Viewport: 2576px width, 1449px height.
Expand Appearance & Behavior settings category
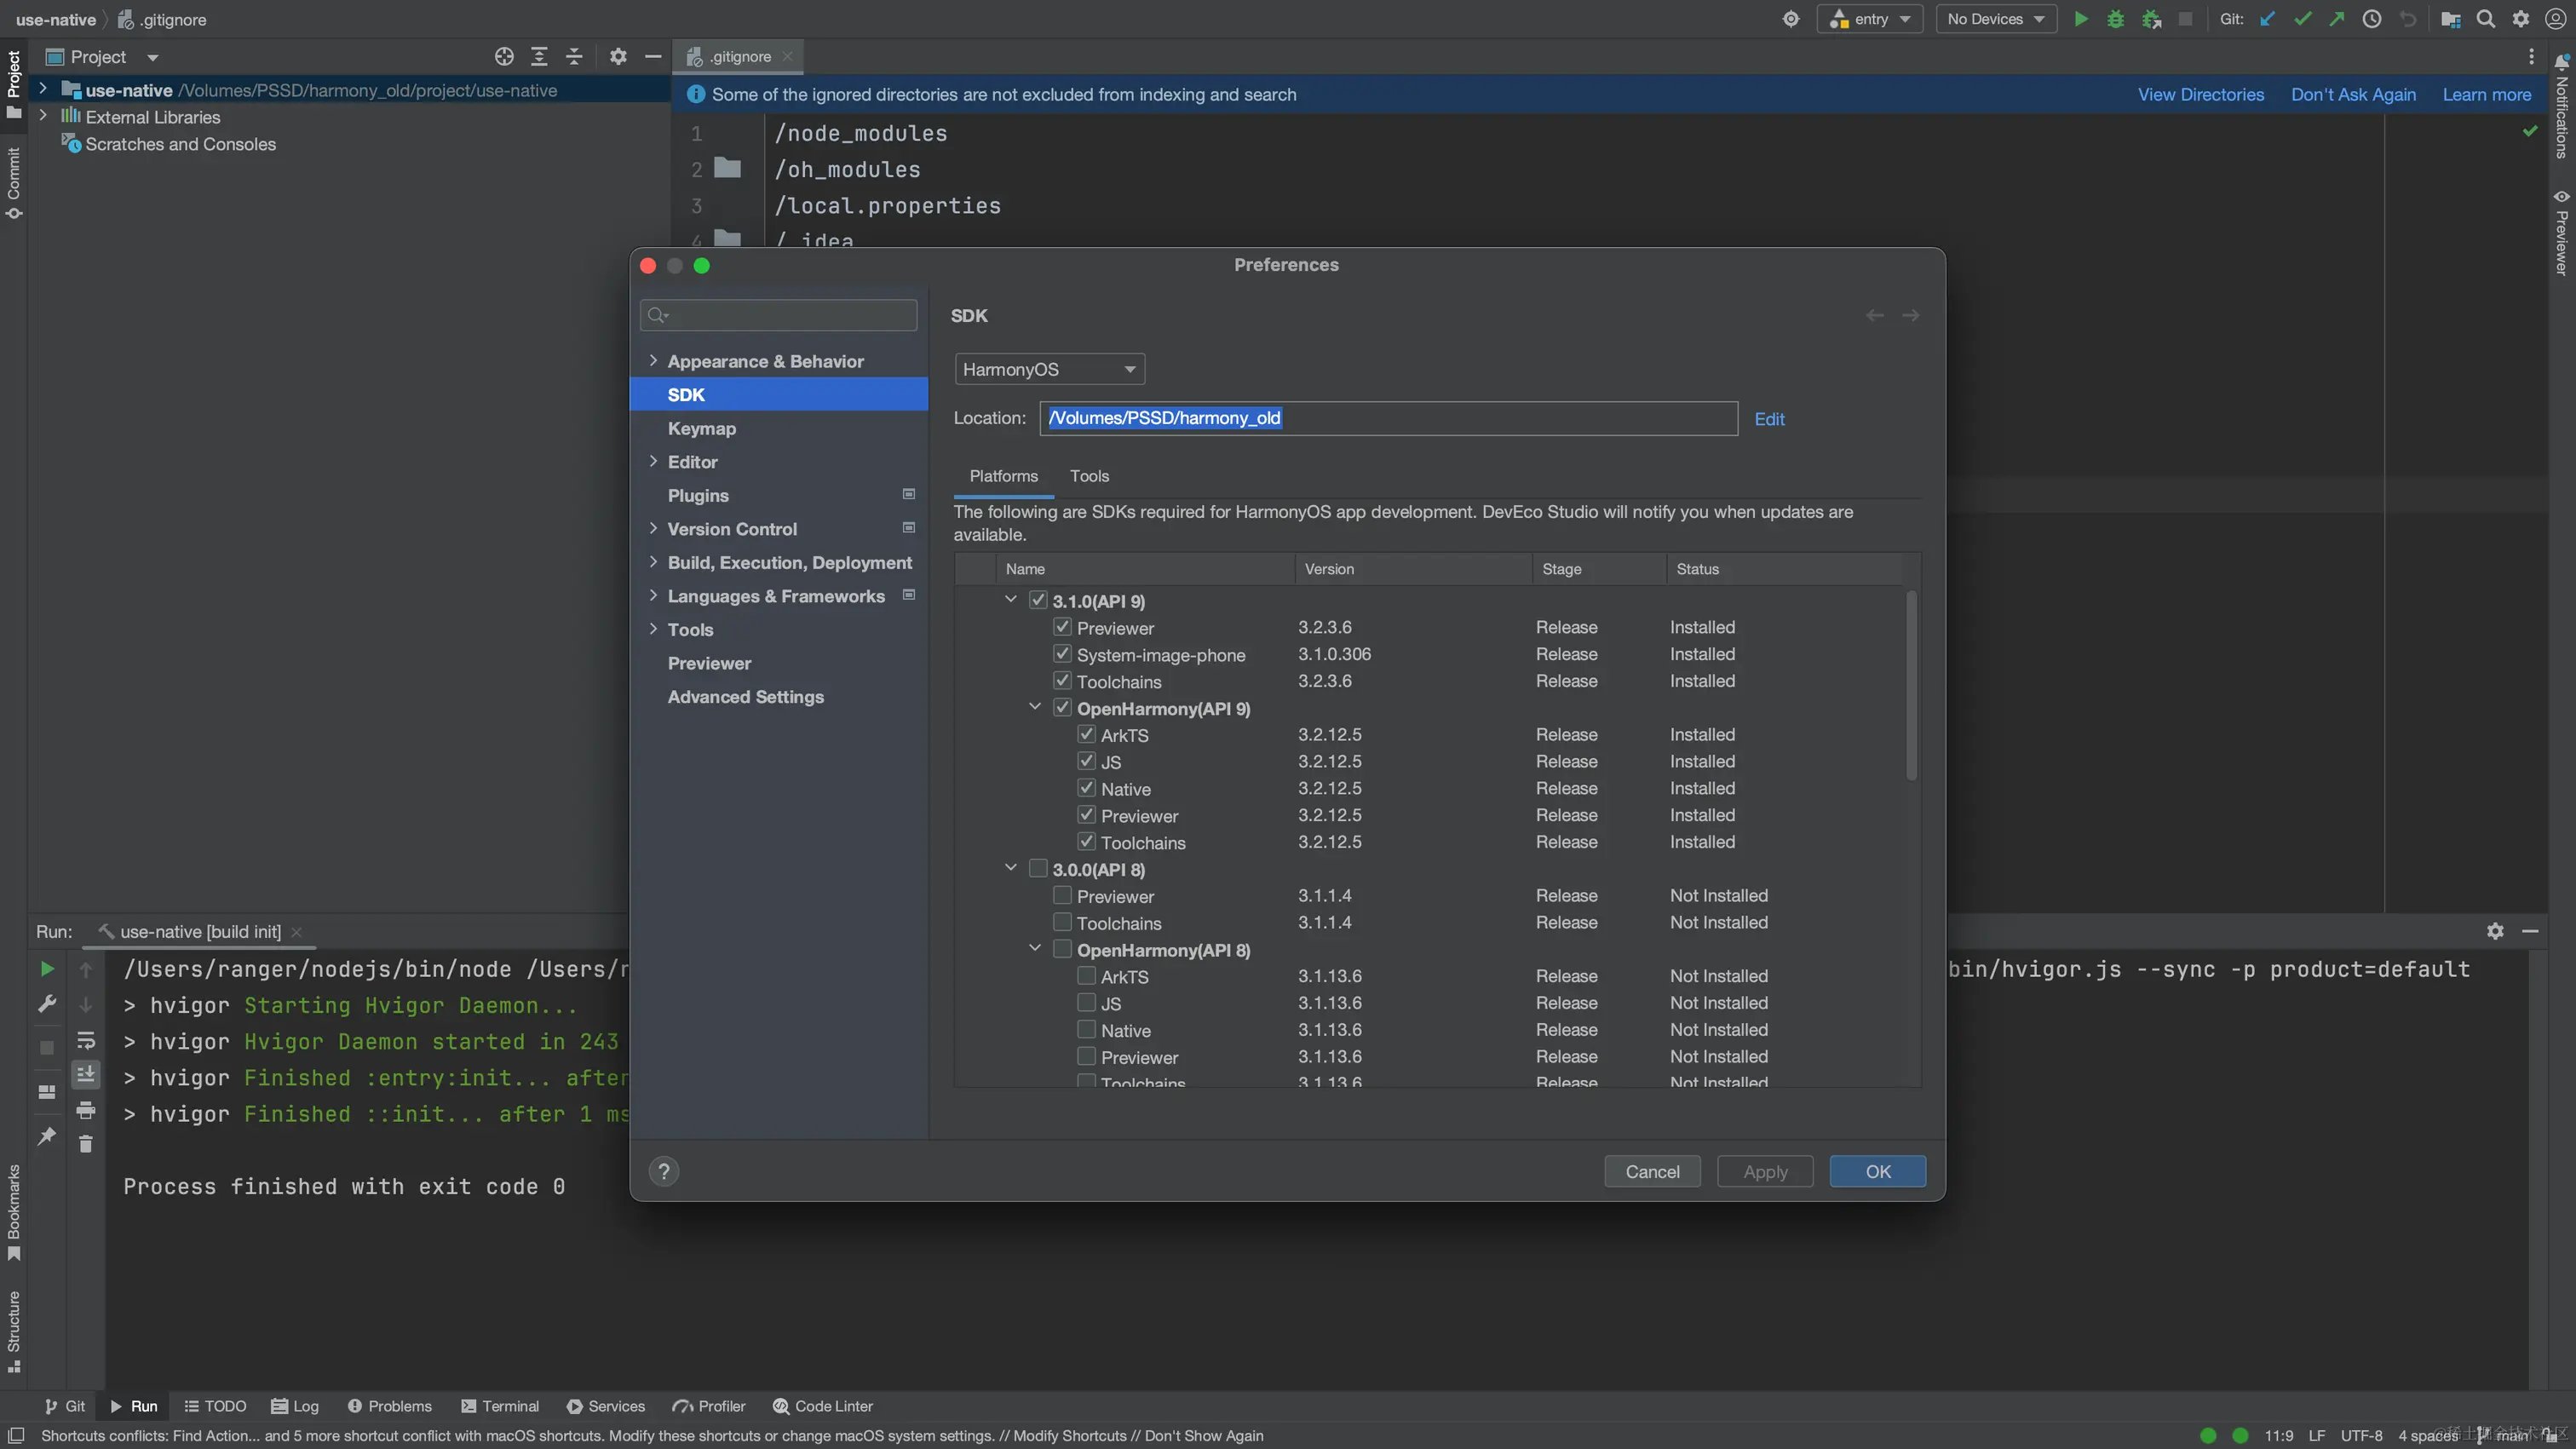[x=653, y=361]
